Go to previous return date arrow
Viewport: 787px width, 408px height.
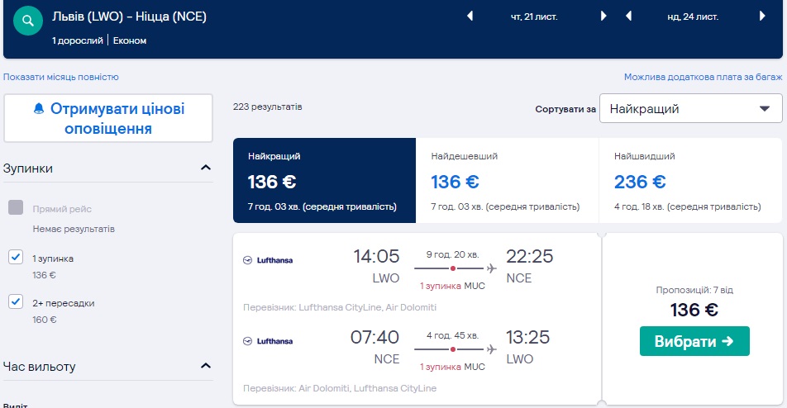click(628, 16)
